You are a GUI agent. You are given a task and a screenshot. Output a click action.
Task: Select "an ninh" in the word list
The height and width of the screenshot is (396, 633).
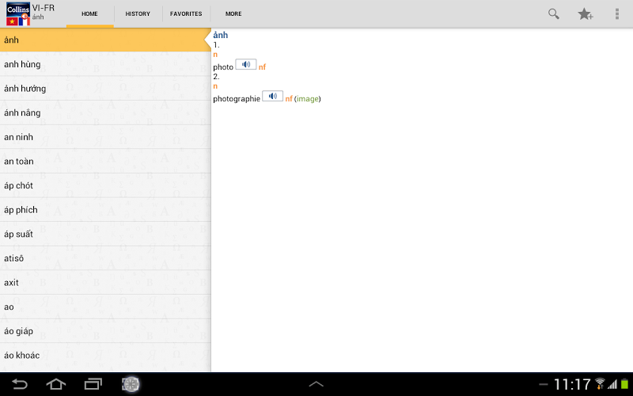[x=105, y=136]
